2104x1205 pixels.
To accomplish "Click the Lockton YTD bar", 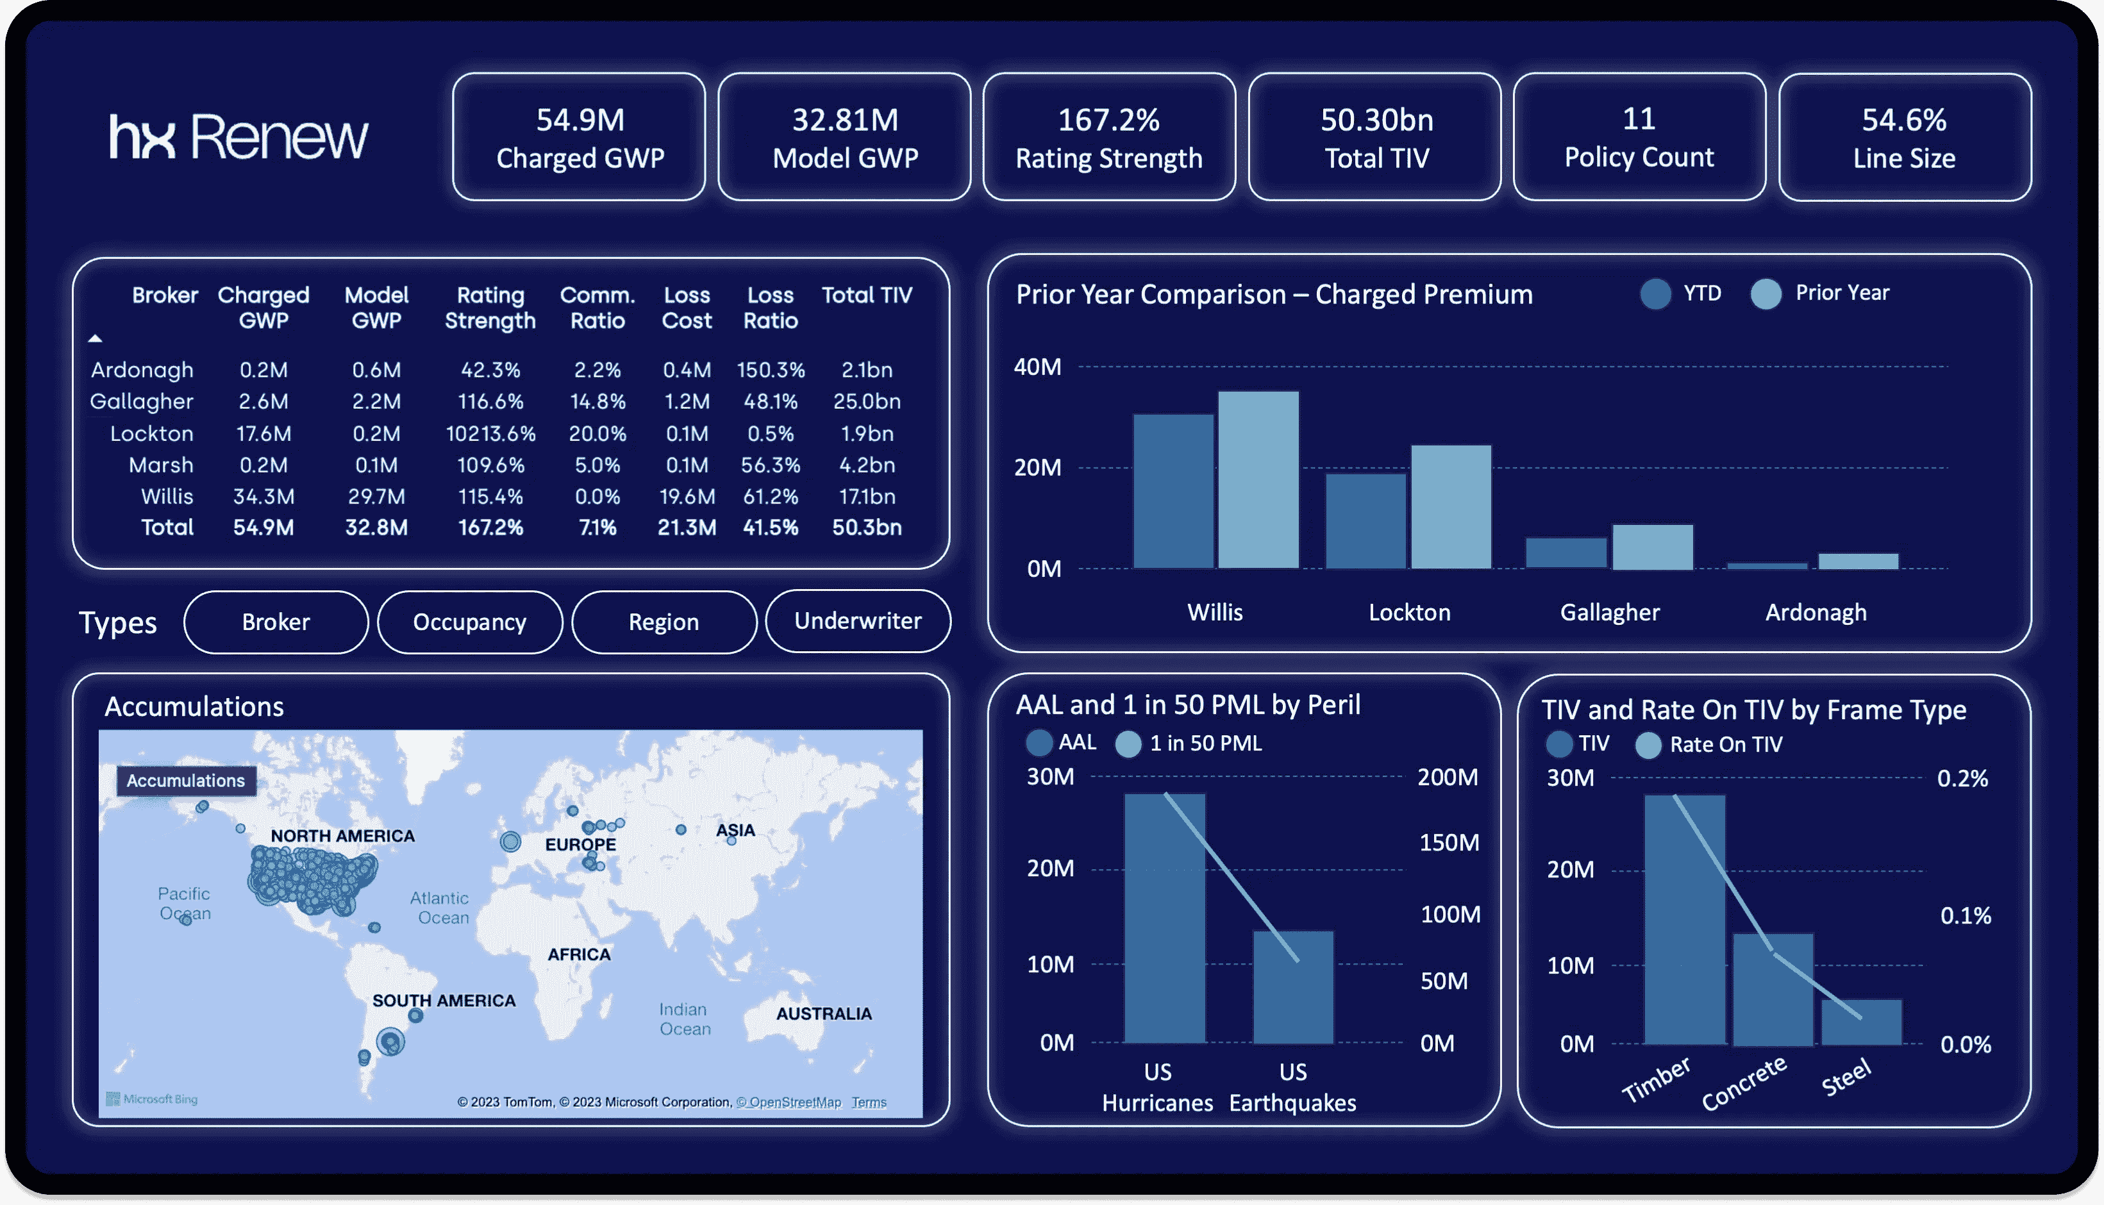I will pos(1365,520).
